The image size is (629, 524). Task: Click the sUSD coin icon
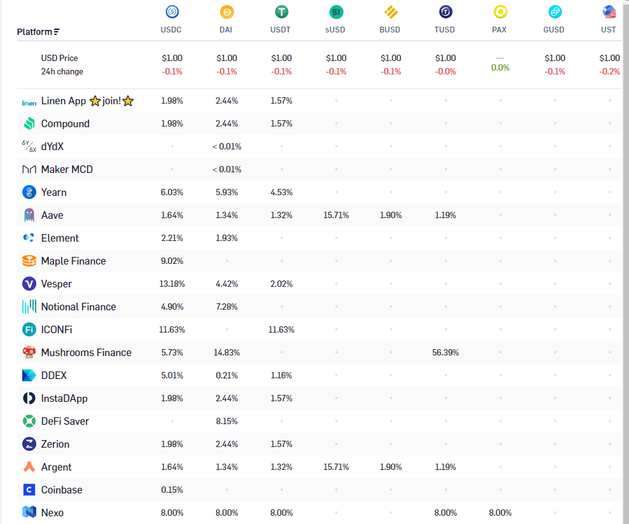pyautogui.click(x=336, y=11)
